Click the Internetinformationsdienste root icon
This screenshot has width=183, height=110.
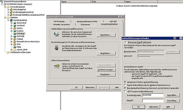(x=2, y=1)
